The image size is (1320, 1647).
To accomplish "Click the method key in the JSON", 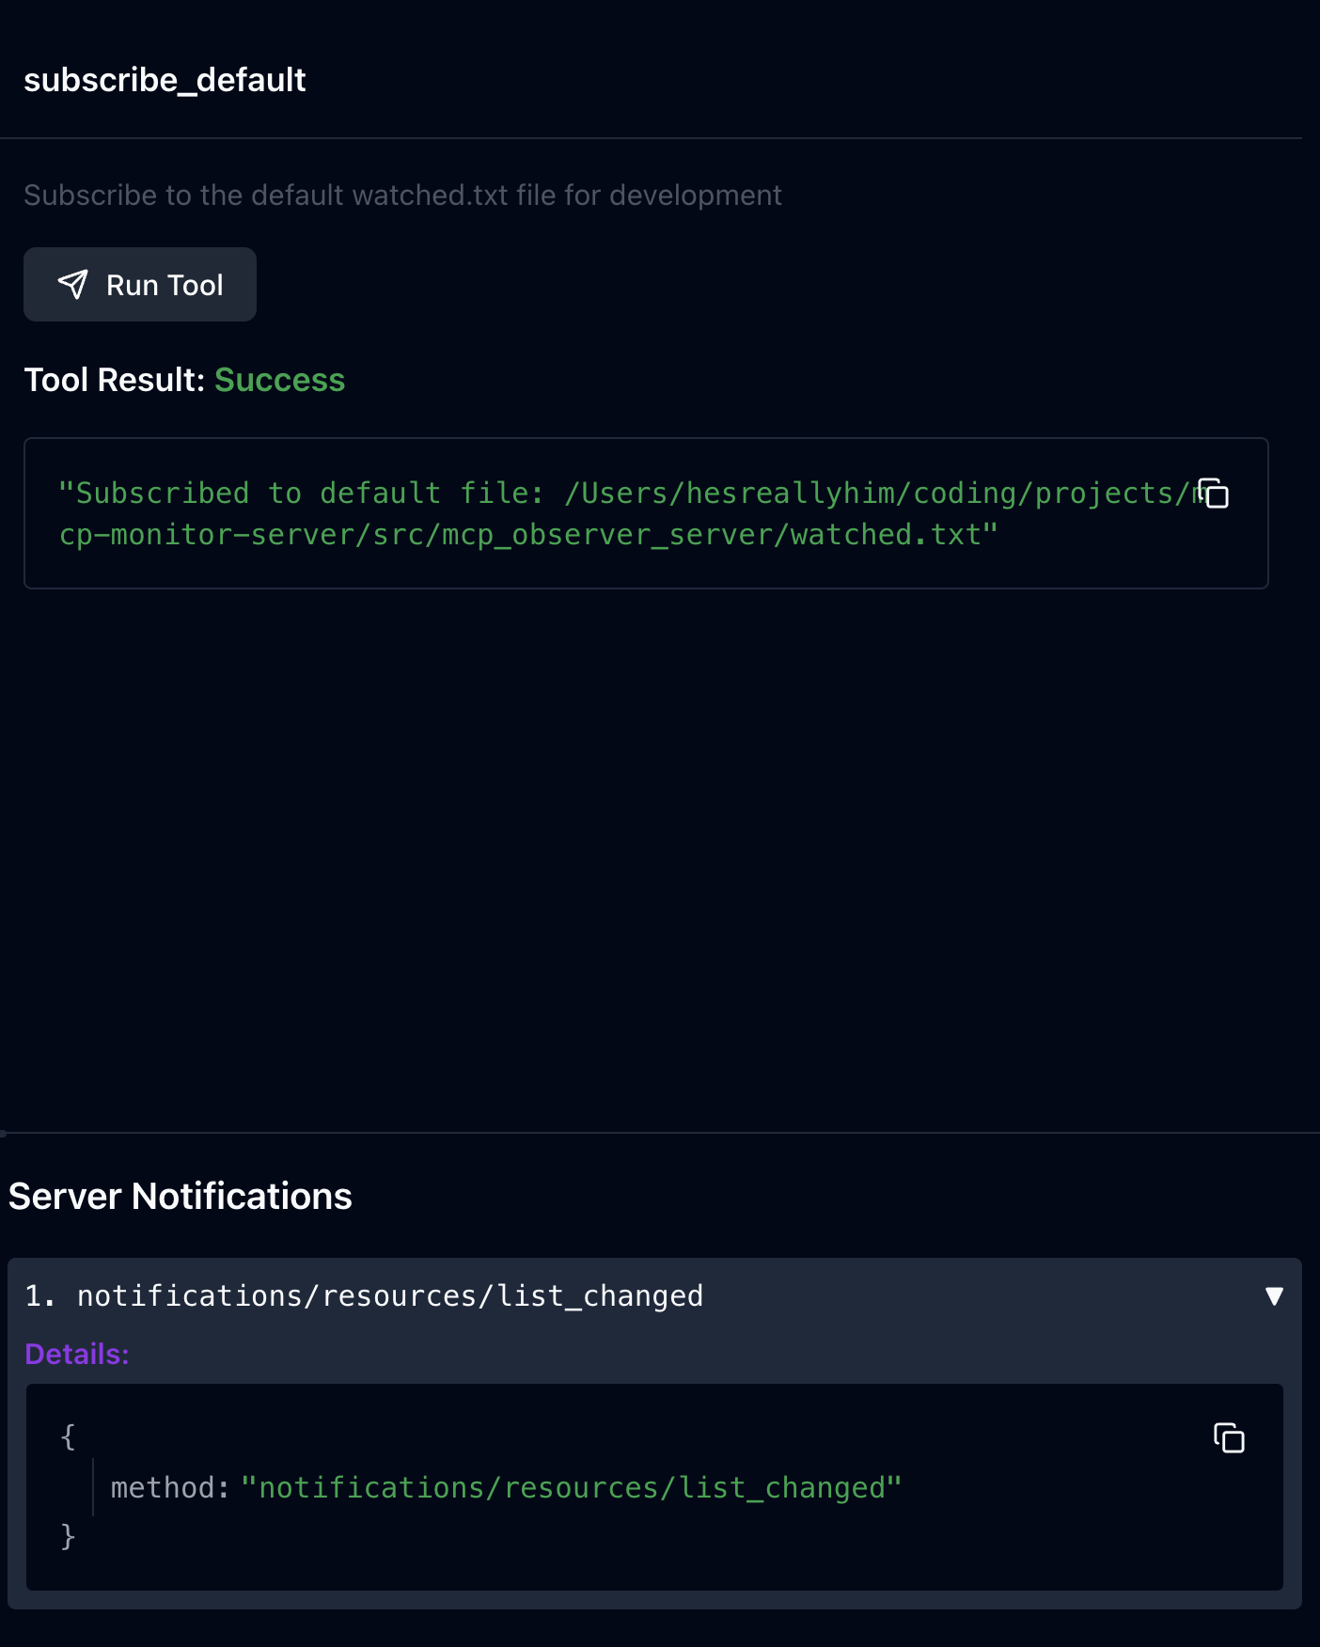I will pos(164,1488).
